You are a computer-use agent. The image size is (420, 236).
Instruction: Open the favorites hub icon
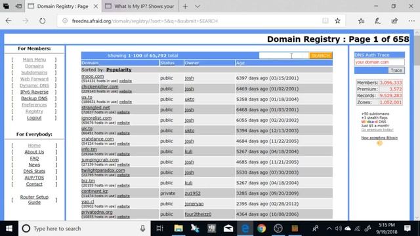pyautogui.click(x=361, y=21)
